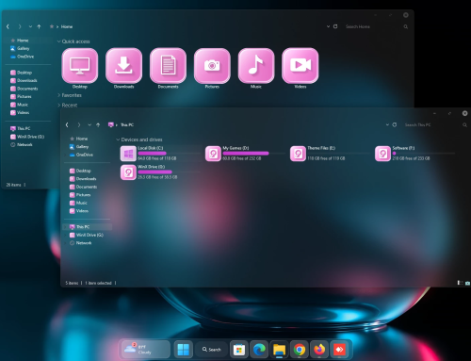Click search magnifier in Home window
Image resolution: width=471 pixels, height=361 pixels.
click(406, 26)
